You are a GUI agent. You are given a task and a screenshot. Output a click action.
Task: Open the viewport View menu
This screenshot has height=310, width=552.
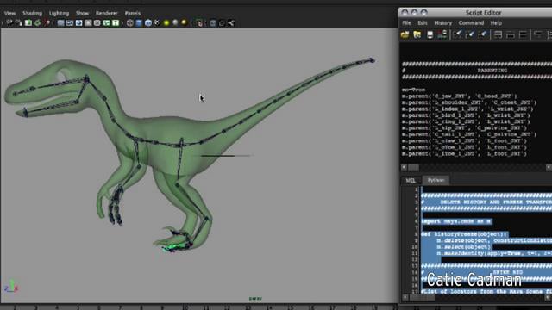tap(9, 14)
